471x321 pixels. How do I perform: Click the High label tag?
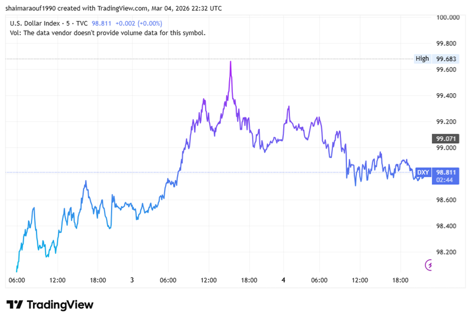coord(422,59)
